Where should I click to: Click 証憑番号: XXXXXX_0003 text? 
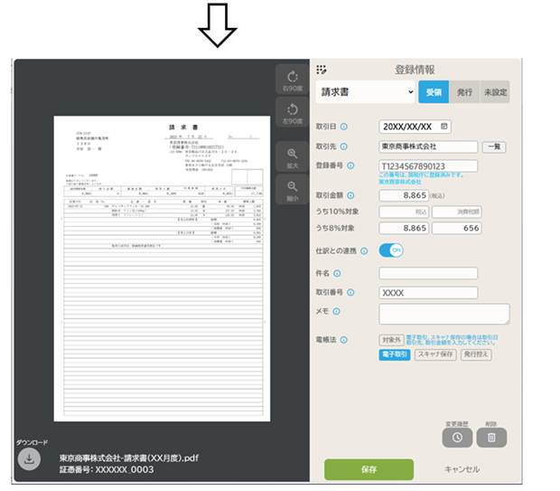pos(107,469)
